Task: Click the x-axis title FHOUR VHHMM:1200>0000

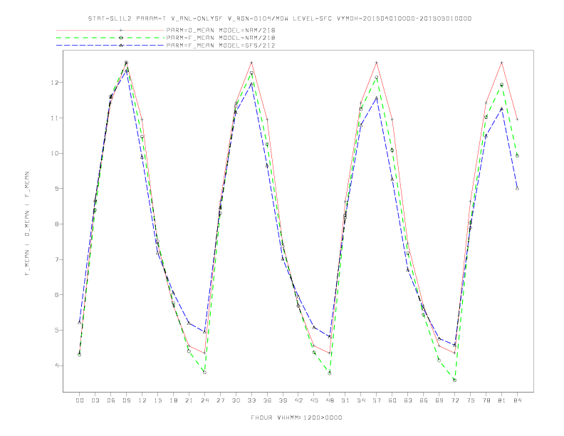Action: (x=296, y=417)
